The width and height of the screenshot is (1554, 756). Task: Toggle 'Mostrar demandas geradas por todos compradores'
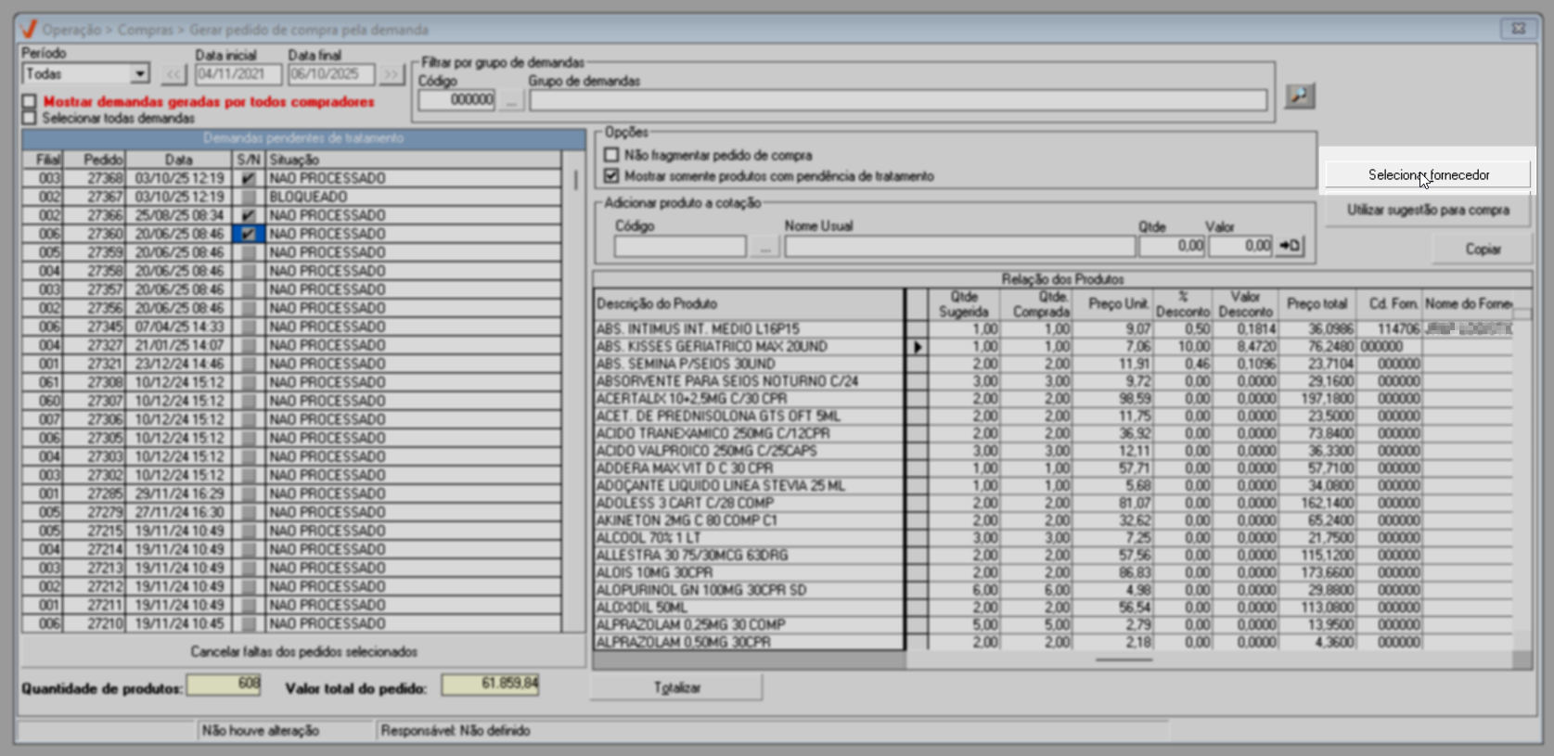tap(30, 102)
